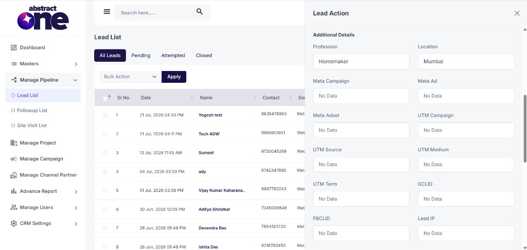Expand the CRM Settings chevron
The width and height of the screenshot is (527, 250).
(x=76, y=224)
